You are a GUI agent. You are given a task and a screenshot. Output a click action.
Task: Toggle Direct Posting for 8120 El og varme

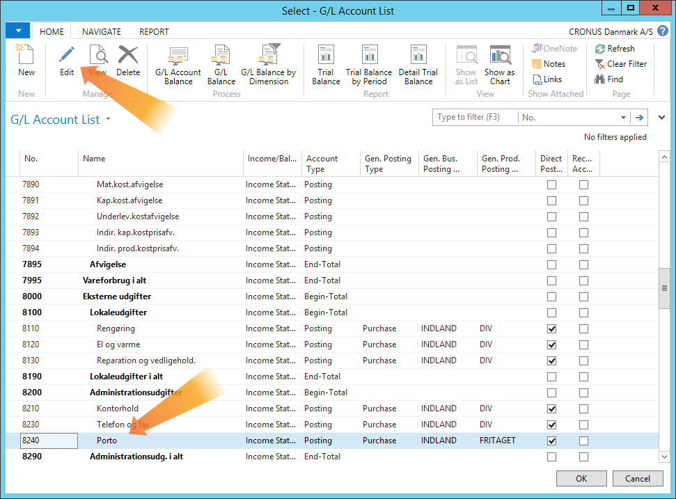pyautogui.click(x=551, y=344)
